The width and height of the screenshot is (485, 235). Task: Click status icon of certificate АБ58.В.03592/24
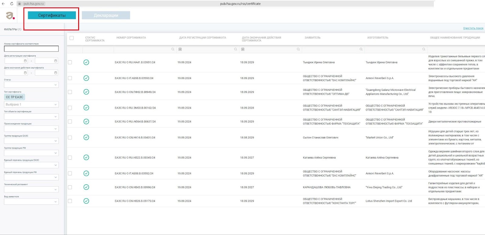tap(86, 174)
